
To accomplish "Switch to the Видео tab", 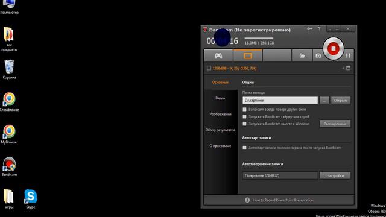I will tap(220, 98).
